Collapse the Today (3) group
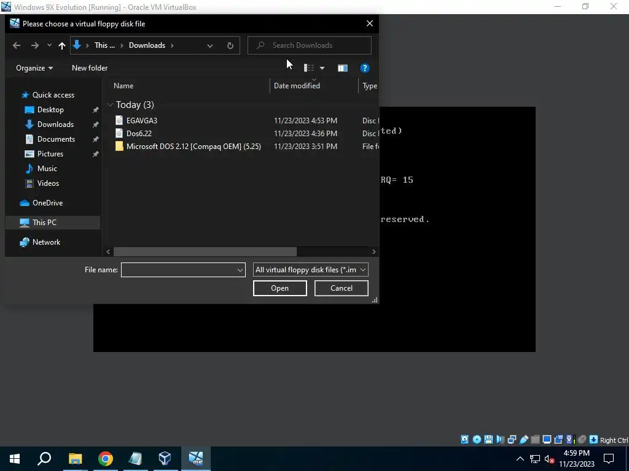Viewport: 629px width, 471px height. (110, 104)
